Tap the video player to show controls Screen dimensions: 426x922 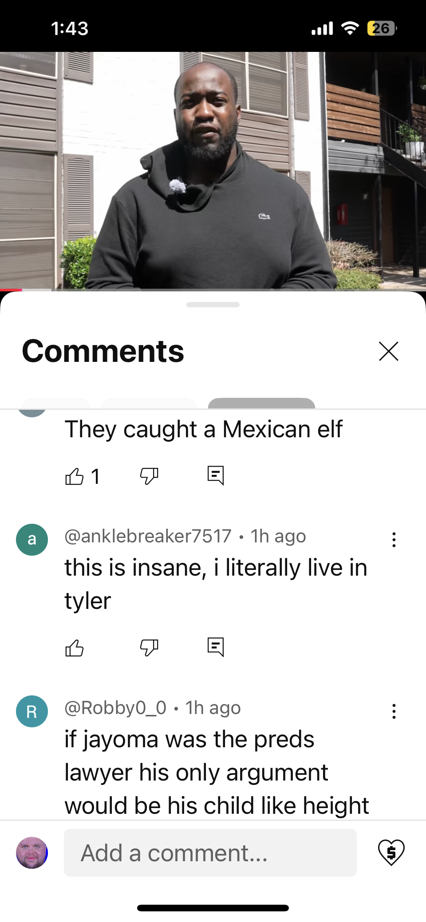point(213,170)
